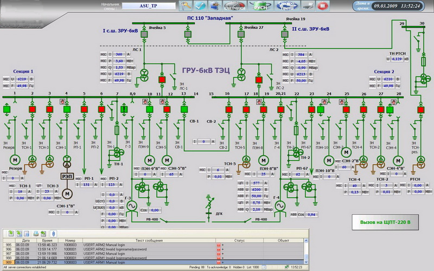
Task: Click autoscroll arrows icon in alarm toolbar
Action: click(54, 234)
